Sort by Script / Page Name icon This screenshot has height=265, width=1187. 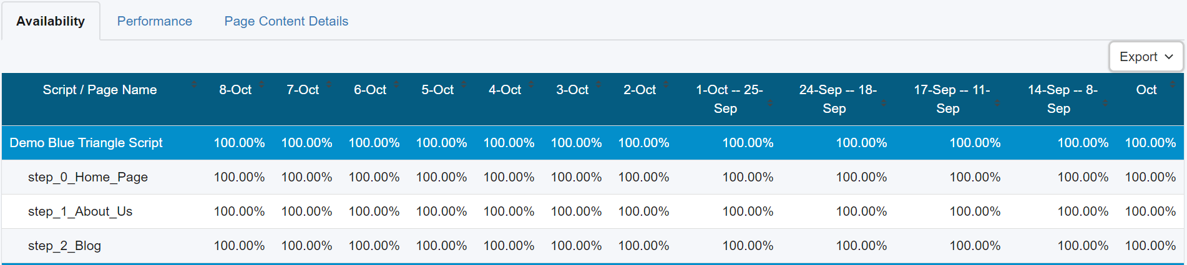pos(194,84)
